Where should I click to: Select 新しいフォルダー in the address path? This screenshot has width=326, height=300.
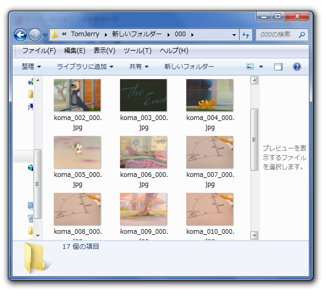pos(137,34)
